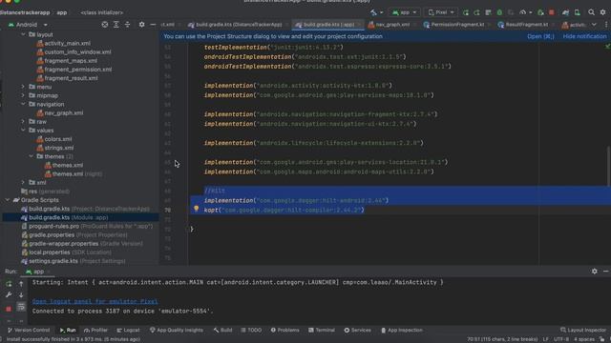
Task: Click Open logcat panel for emulator link
Action: (x=95, y=301)
